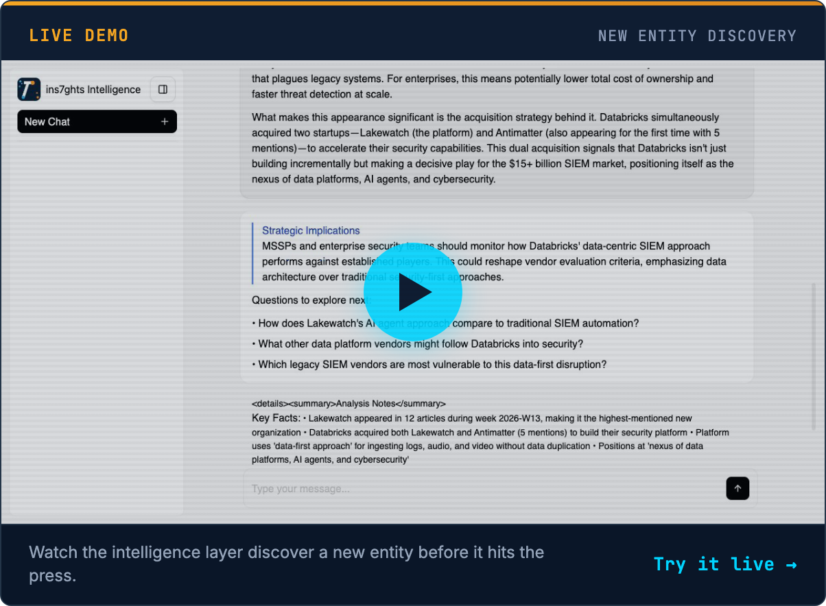This screenshot has width=826, height=606.
Task: Click the NEW ENTITY DISCOVERY header label
Action: point(697,36)
